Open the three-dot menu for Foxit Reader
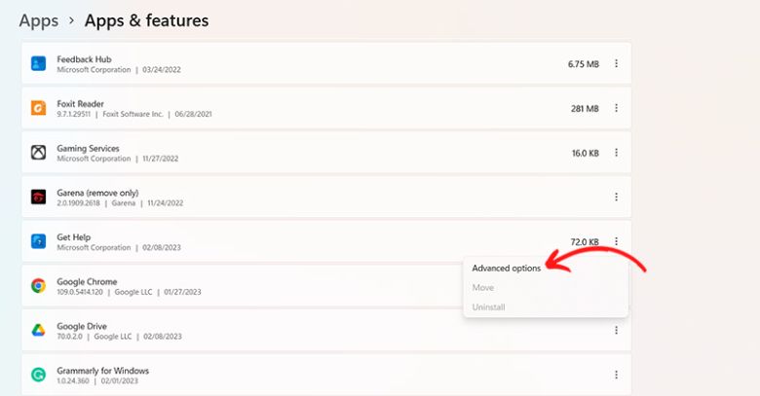Image resolution: width=760 pixels, height=396 pixels. pos(616,108)
